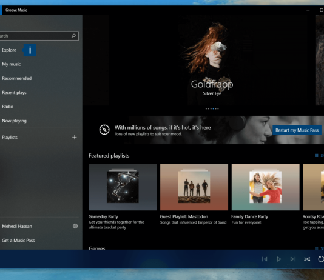Add a new playlist with plus icon

click(75, 137)
